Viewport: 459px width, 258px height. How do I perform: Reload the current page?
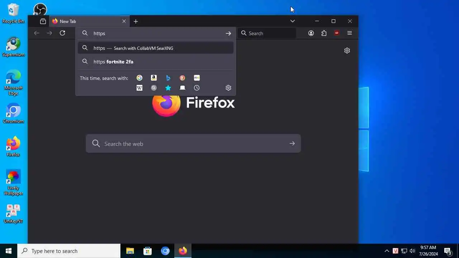click(x=62, y=33)
